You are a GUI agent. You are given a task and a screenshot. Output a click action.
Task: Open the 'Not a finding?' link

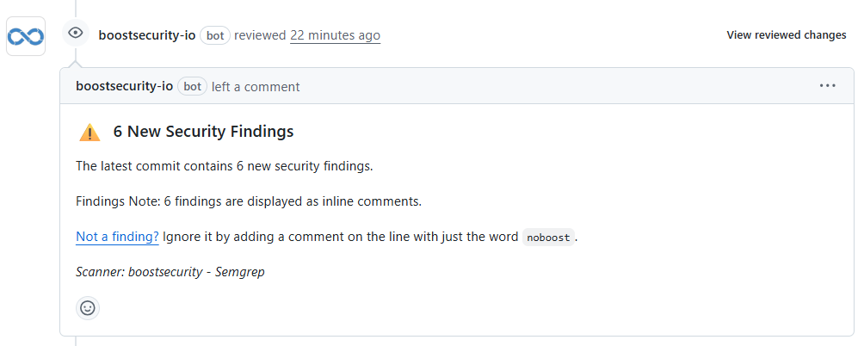click(x=117, y=237)
